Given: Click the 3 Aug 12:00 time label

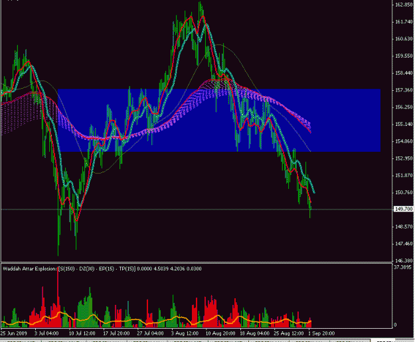Looking at the screenshot, I should point(185,333).
